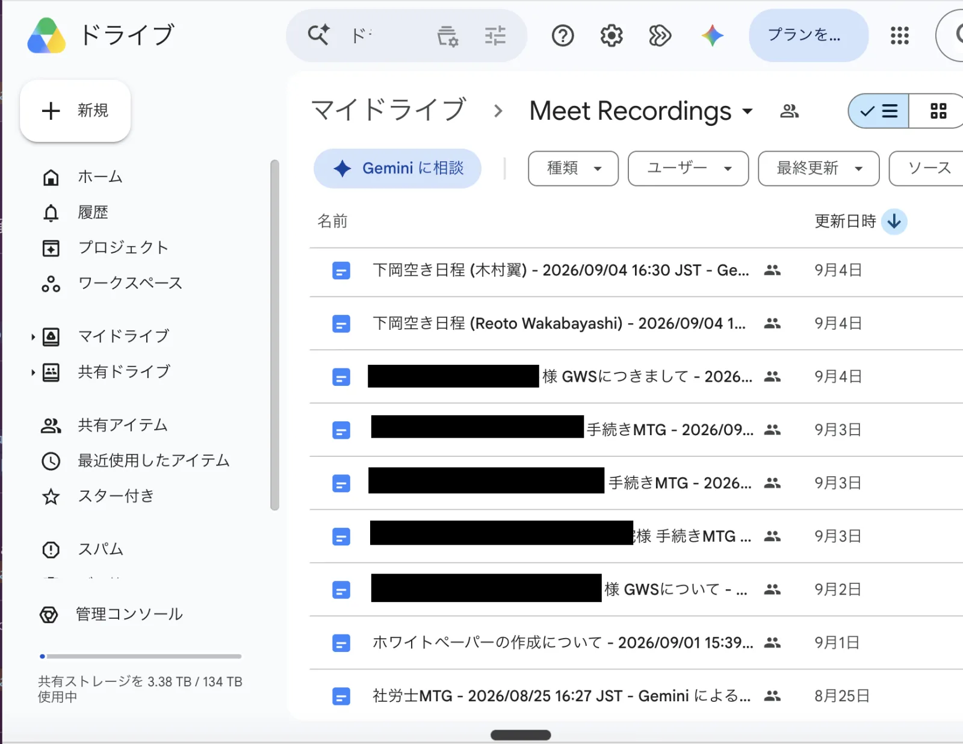This screenshot has width=963, height=744.
Task: Open the Help question mark icon
Action: 563,36
